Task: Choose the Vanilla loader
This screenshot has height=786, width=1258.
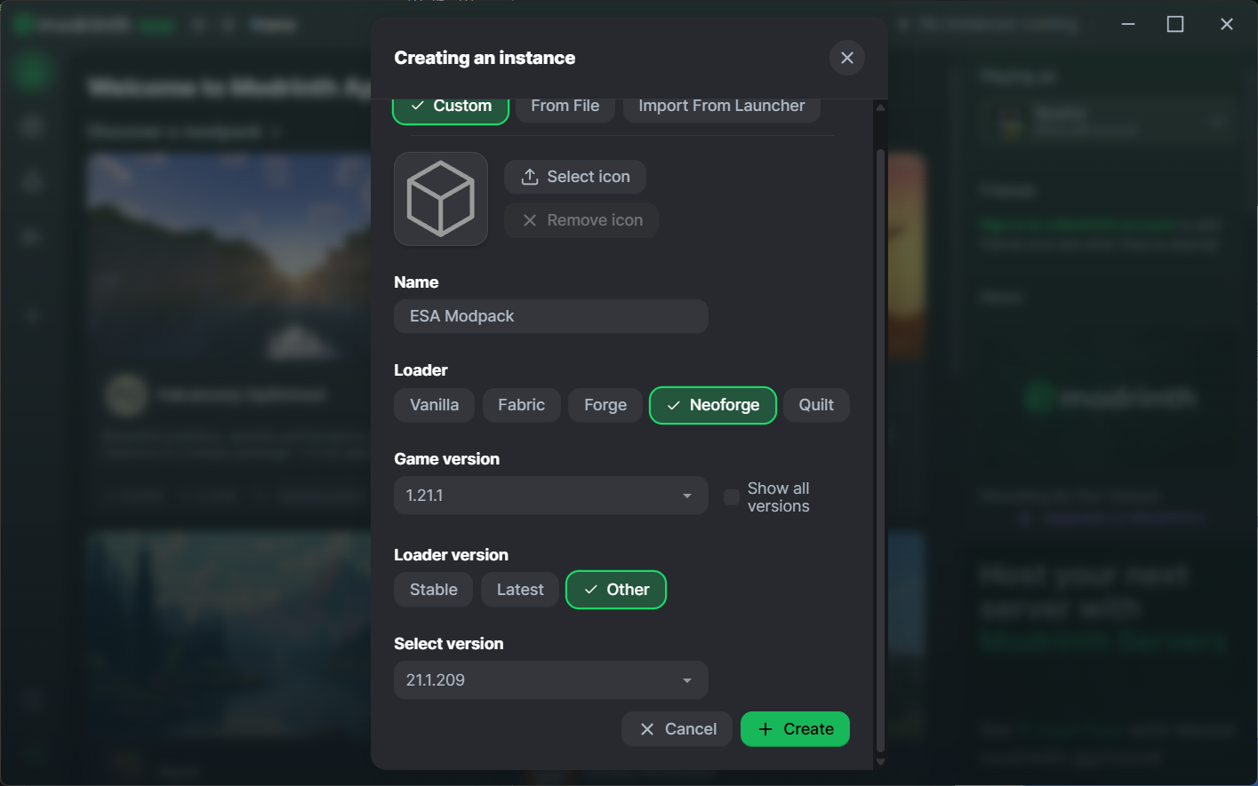Action: click(434, 405)
